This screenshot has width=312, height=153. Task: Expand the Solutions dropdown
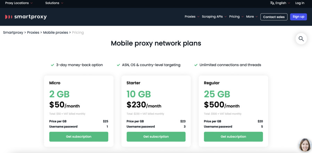pos(54,3)
